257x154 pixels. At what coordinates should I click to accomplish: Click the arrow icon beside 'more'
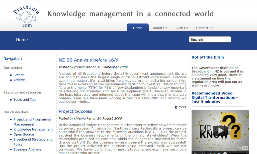click(176, 107)
